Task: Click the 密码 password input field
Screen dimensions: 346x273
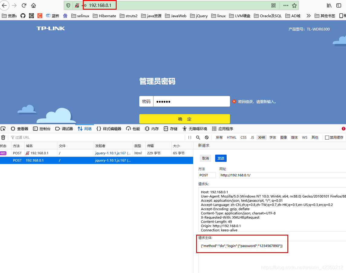Action: [191, 101]
